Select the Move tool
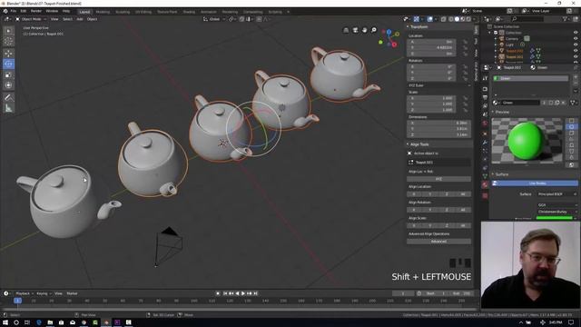Viewport: 581px width, 327px height. coord(8,54)
